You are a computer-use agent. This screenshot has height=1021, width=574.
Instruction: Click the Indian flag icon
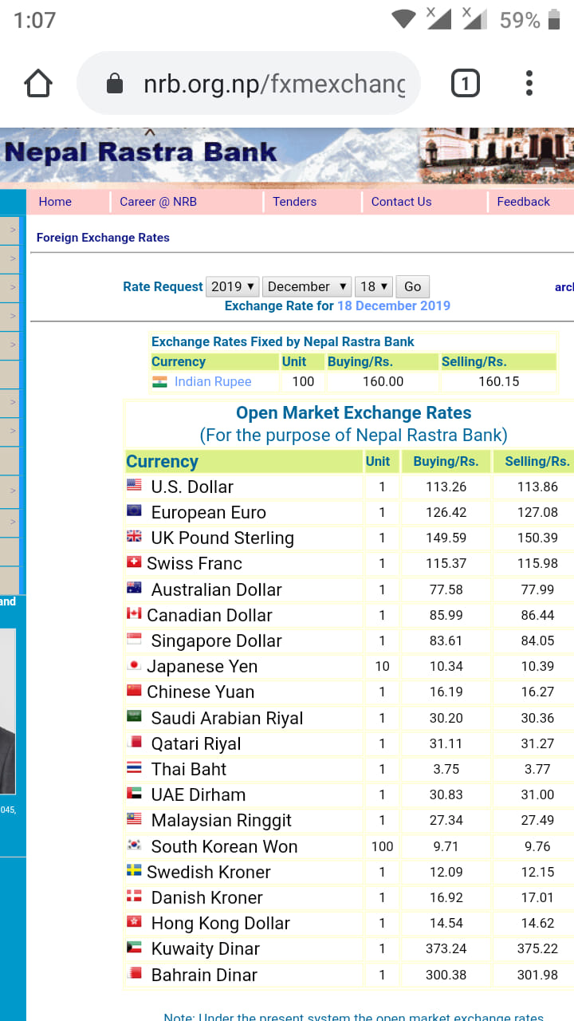[x=159, y=381]
